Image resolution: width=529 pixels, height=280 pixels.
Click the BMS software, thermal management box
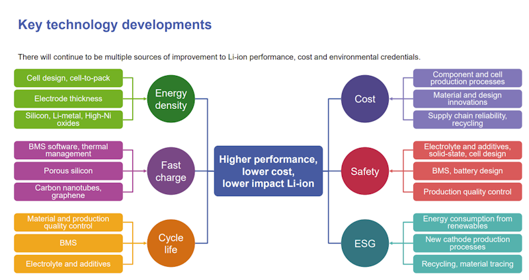68,150
